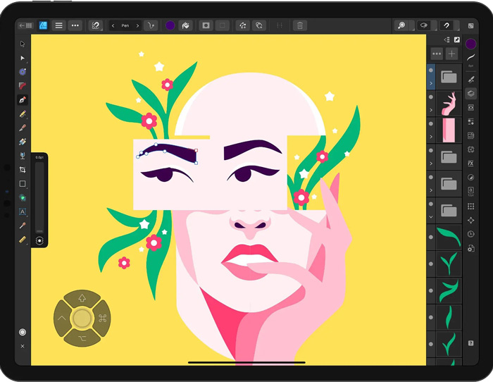Toggle the UI visibility icon top-right
This screenshot has height=382, width=493.
coord(470,26)
